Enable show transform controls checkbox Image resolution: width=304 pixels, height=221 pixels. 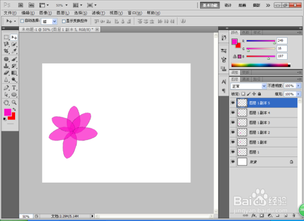[x=64, y=21]
